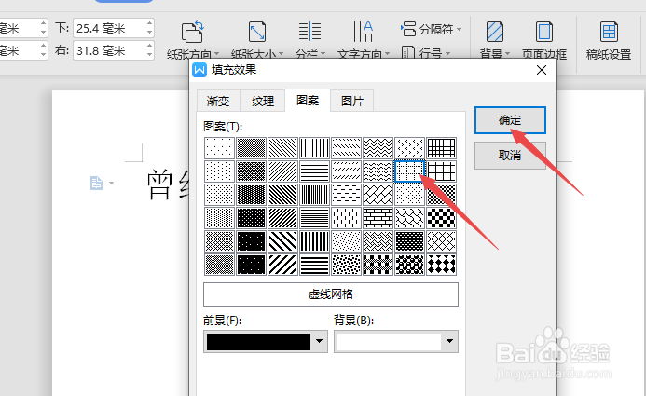Pick the widest horizontal stripes pattern
This screenshot has height=396, width=646.
314,265
